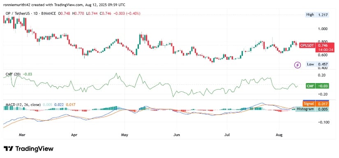This screenshot has width=339, height=158.
Task: Click the TradingView logo at bottom
Action: point(28,149)
